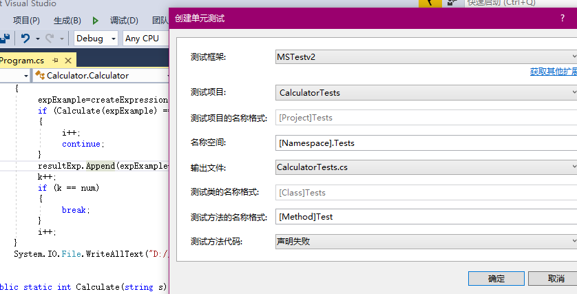Click the Undo arrow icon
Image resolution: width=577 pixels, height=294 pixels.
(25, 39)
